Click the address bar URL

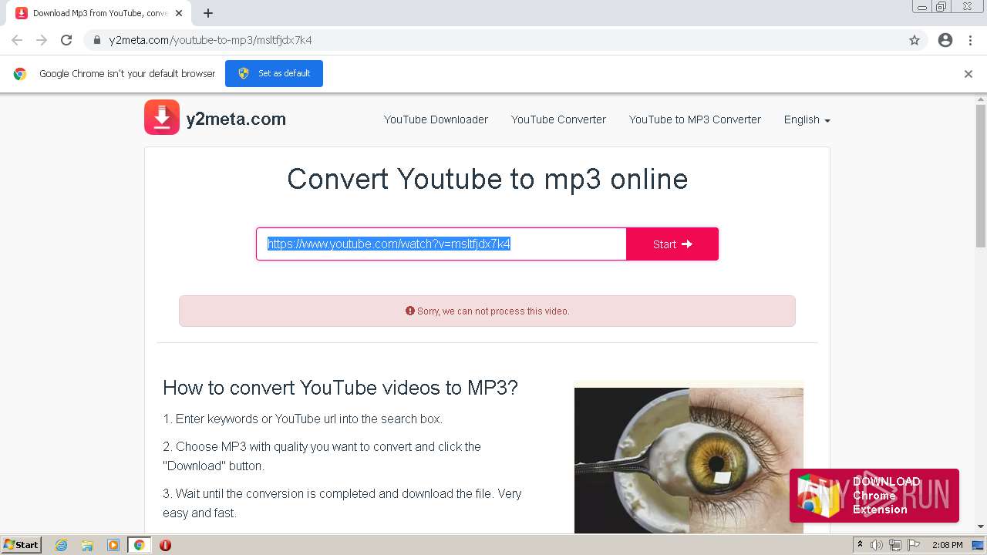[211, 40]
